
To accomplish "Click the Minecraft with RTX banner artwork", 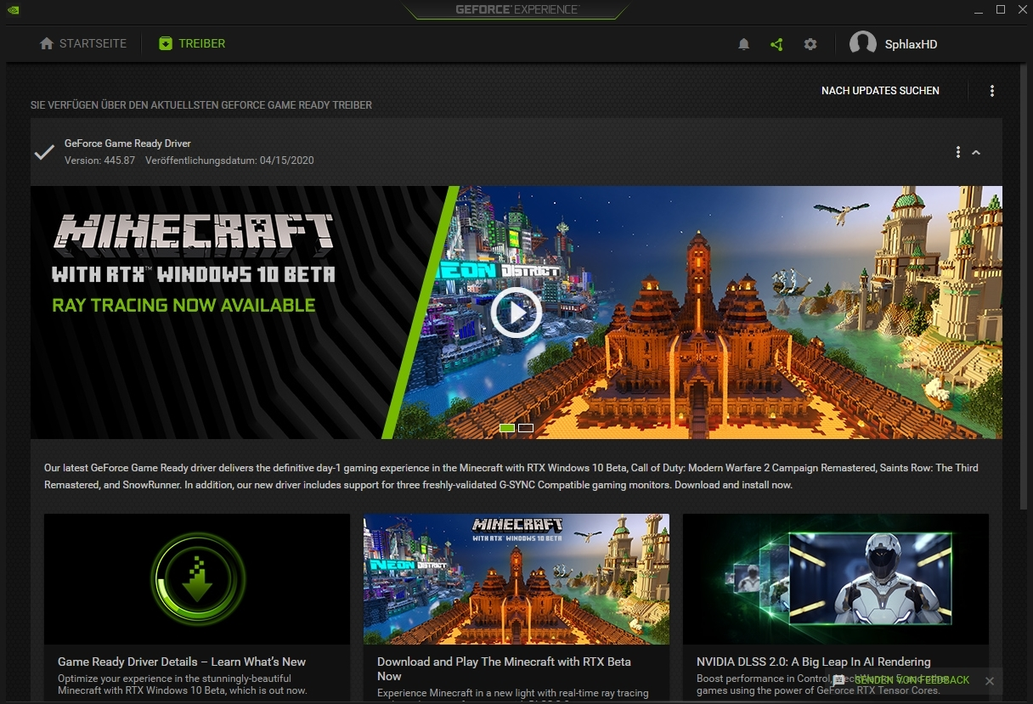I will coord(516,313).
